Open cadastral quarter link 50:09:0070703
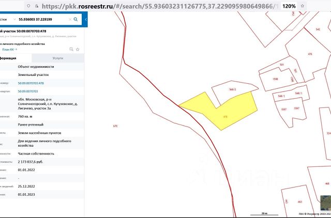Image resolution: width=331 pixels, height=218 pixels. (x=28, y=91)
